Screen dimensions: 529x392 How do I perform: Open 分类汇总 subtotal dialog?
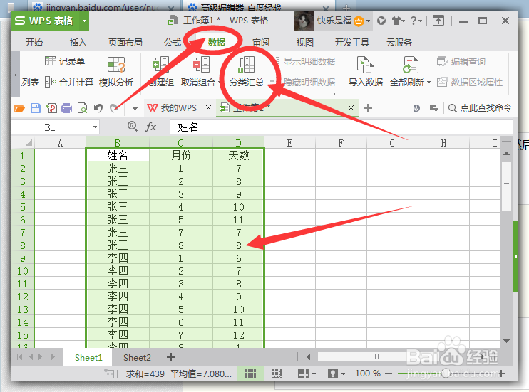pos(247,71)
